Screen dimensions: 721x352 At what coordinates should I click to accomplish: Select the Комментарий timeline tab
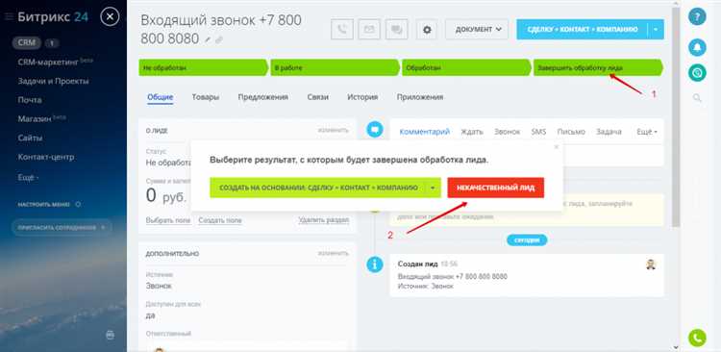(424, 132)
